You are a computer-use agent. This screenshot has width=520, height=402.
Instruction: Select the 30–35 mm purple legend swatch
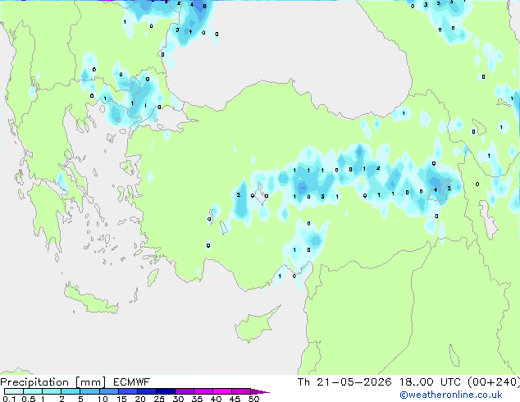185,391
